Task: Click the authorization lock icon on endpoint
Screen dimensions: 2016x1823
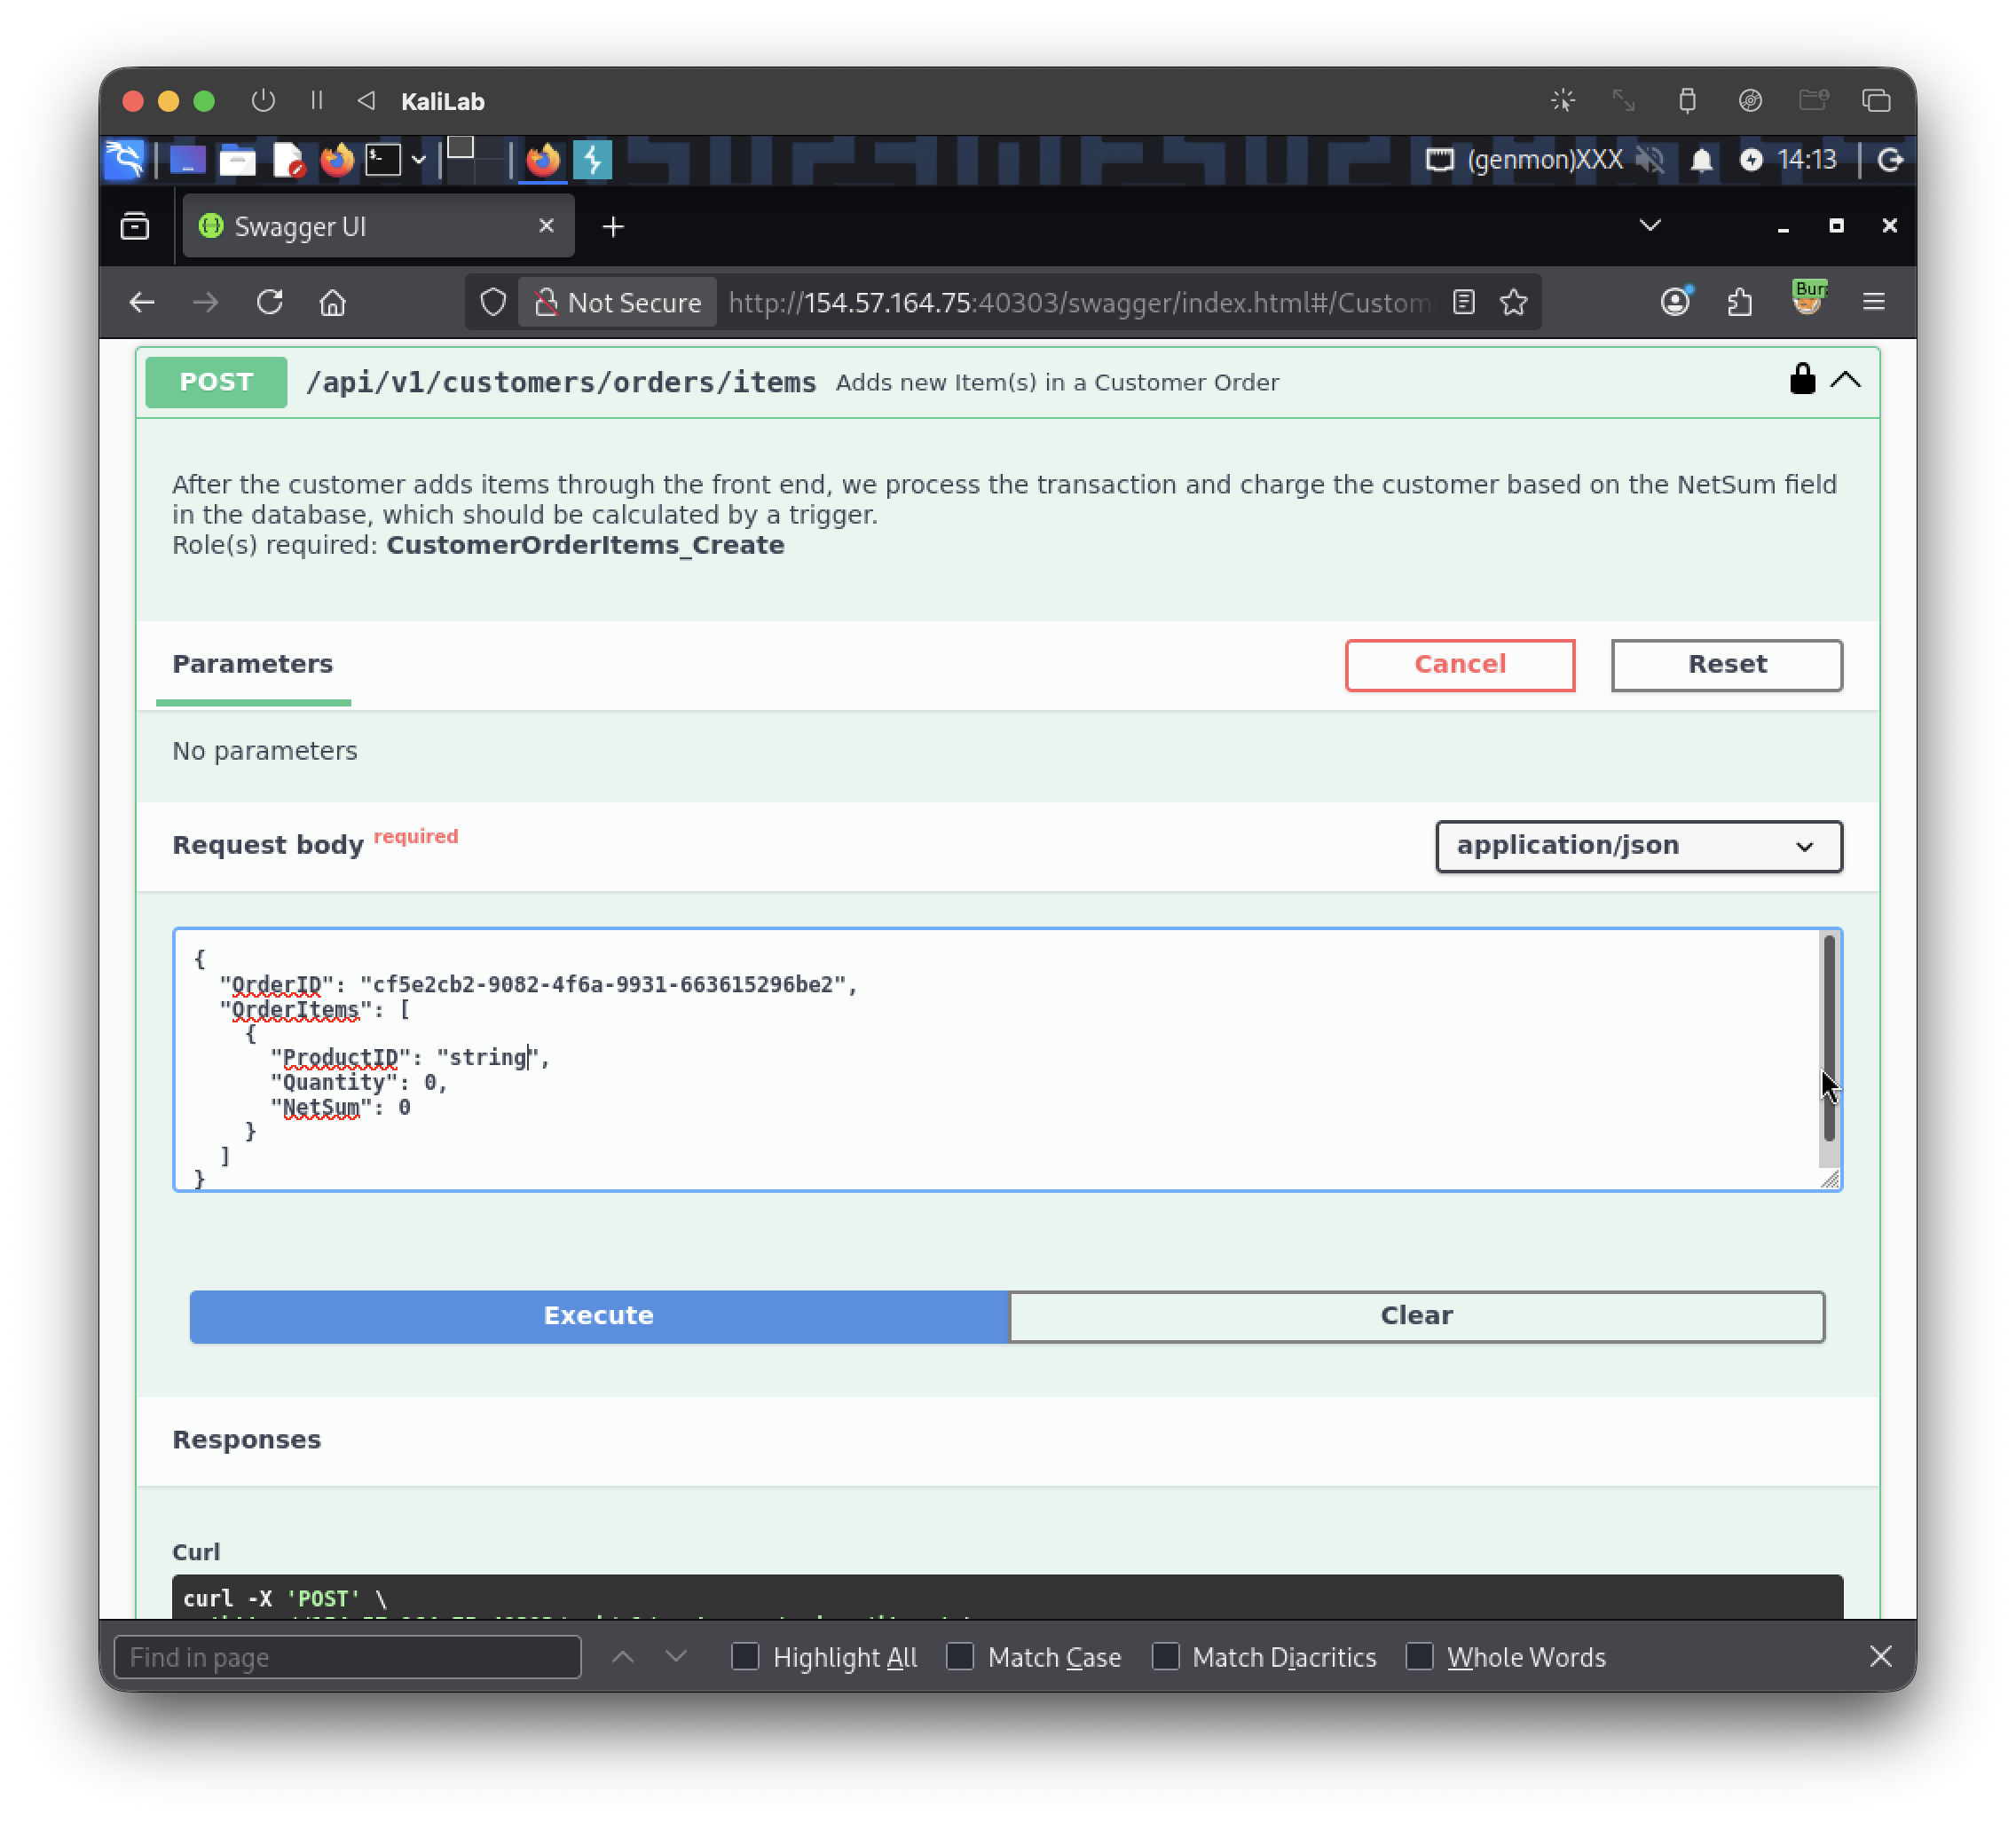Action: click(x=1802, y=380)
